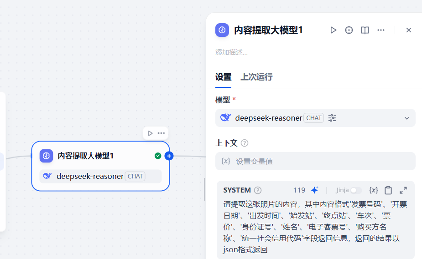Open the deepseek-reasoner model dropdown
The height and width of the screenshot is (259, 422).
coord(315,118)
